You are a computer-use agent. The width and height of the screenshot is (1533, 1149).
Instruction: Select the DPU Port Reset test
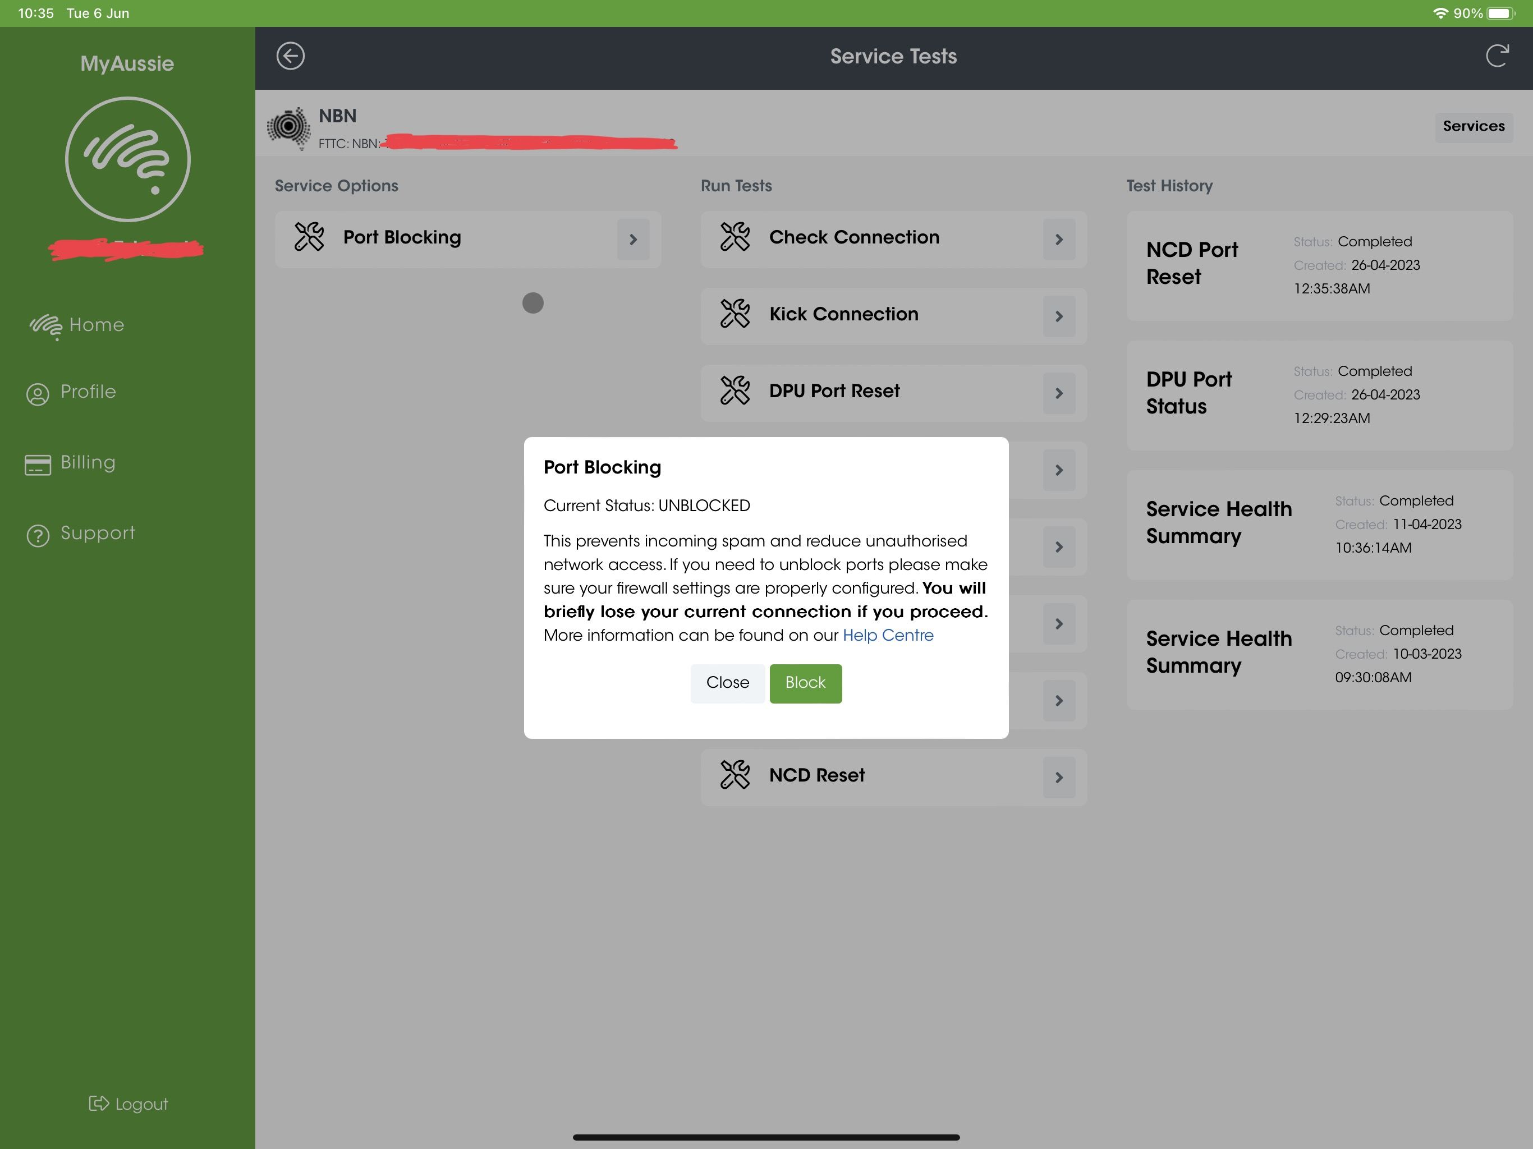[893, 393]
